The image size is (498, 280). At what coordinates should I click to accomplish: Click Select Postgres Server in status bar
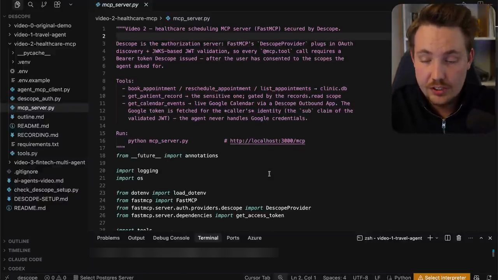tap(103, 277)
